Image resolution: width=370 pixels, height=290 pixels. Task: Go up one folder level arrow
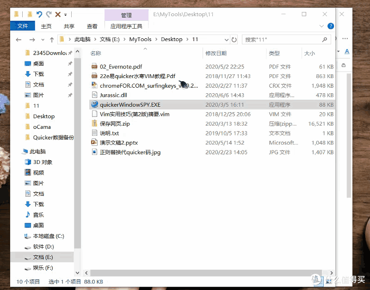[52, 40]
